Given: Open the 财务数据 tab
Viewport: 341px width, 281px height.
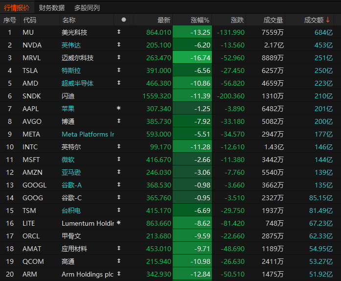Looking at the screenshot, I should 52,8.
